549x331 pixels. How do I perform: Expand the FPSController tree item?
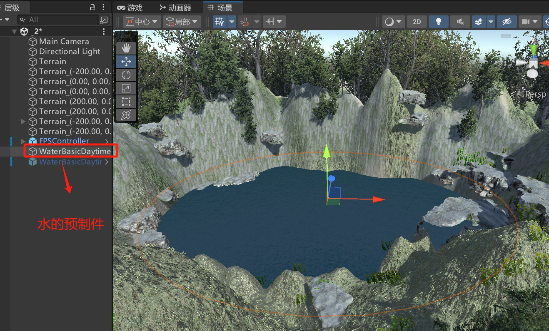click(x=23, y=141)
